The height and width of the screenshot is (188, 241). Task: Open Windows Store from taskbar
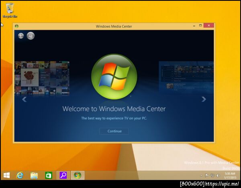tap(49, 175)
